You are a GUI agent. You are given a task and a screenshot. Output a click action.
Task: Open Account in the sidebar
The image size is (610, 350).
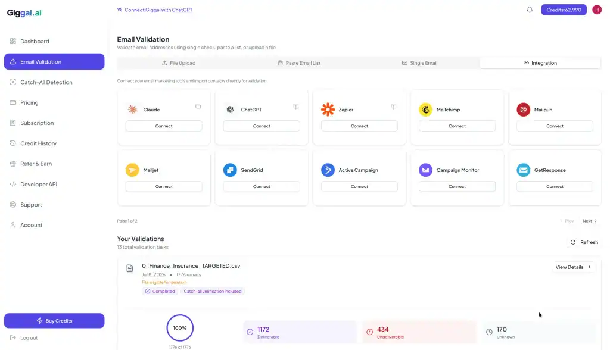pyautogui.click(x=54, y=225)
